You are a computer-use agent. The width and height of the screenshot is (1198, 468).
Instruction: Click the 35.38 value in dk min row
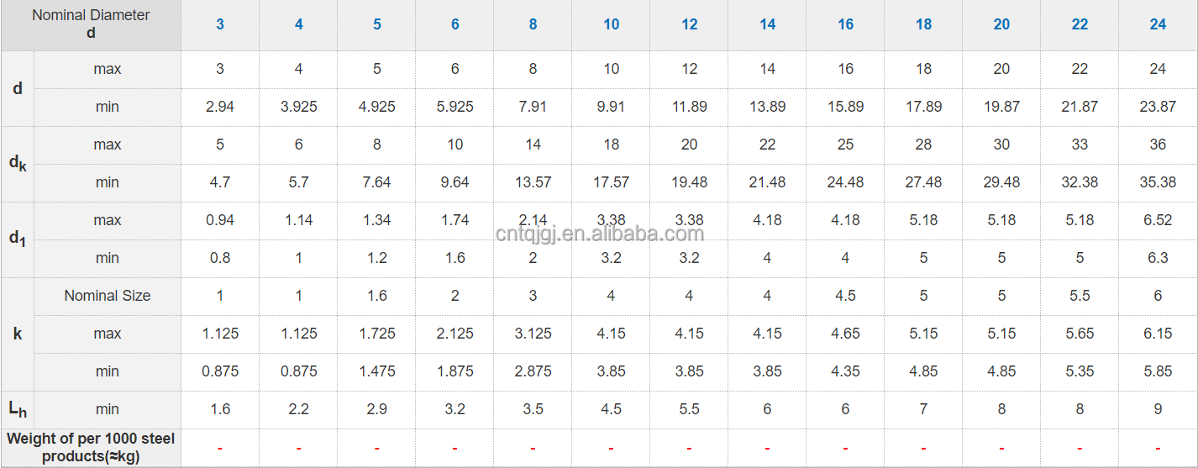click(1158, 182)
